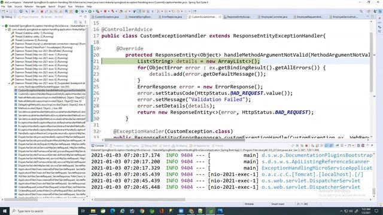Screen dimensions: 383x215
Task: Collapse the com.vkakarla application node in Debug tree
Action: point(6,29)
